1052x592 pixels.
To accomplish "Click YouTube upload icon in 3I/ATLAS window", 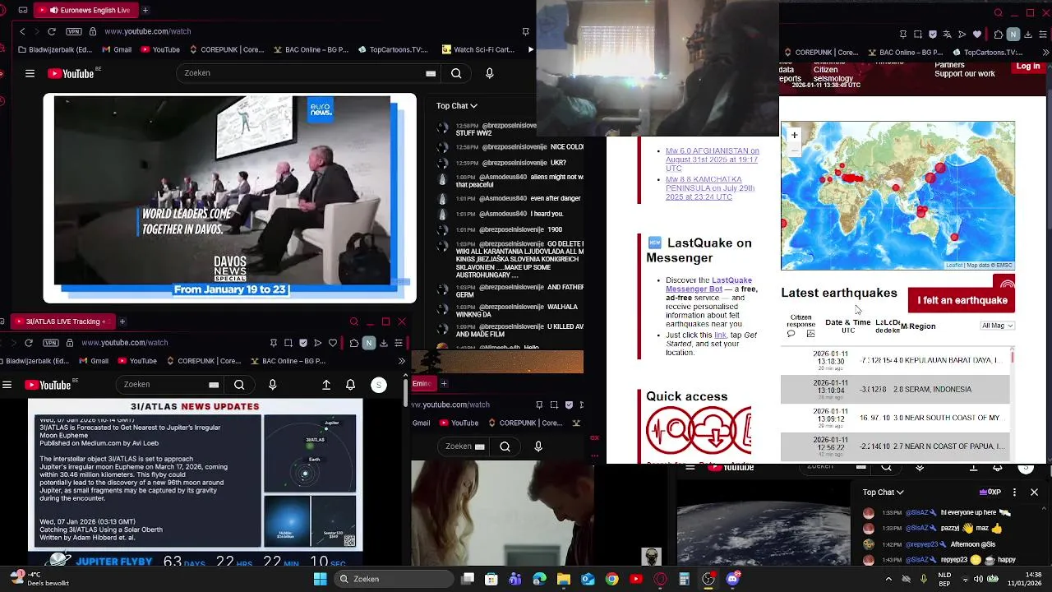I will click(326, 385).
